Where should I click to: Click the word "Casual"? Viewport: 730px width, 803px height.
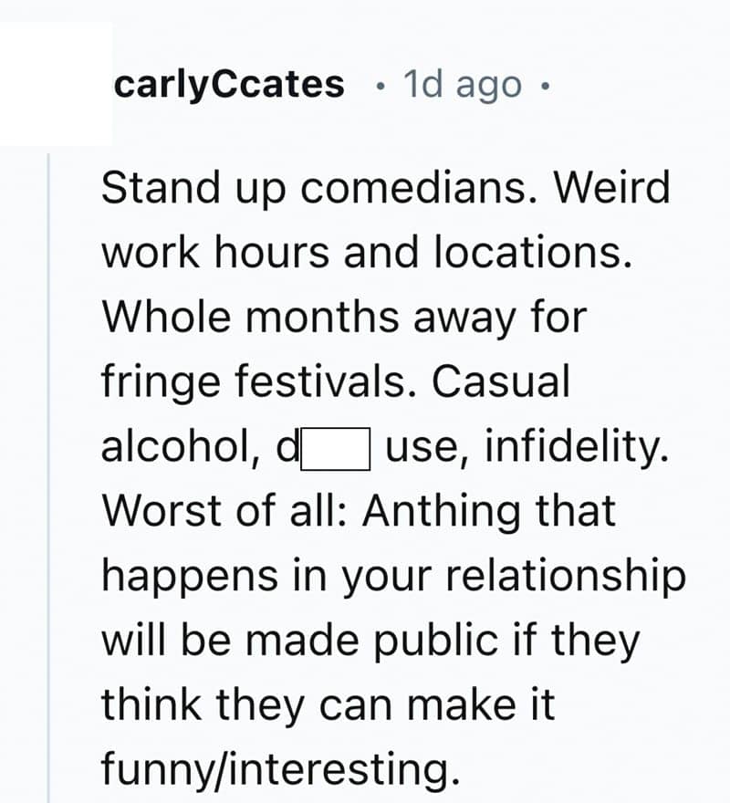[501, 381]
